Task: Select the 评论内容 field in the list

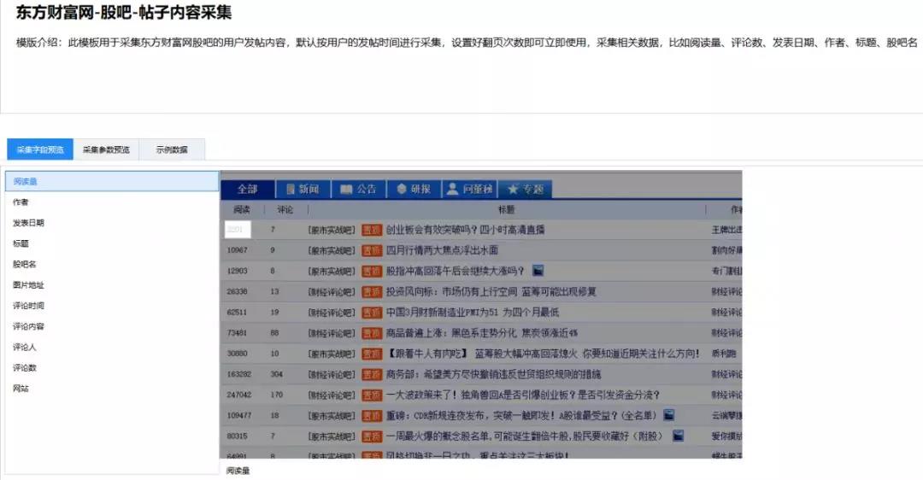Action: point(112,326)
